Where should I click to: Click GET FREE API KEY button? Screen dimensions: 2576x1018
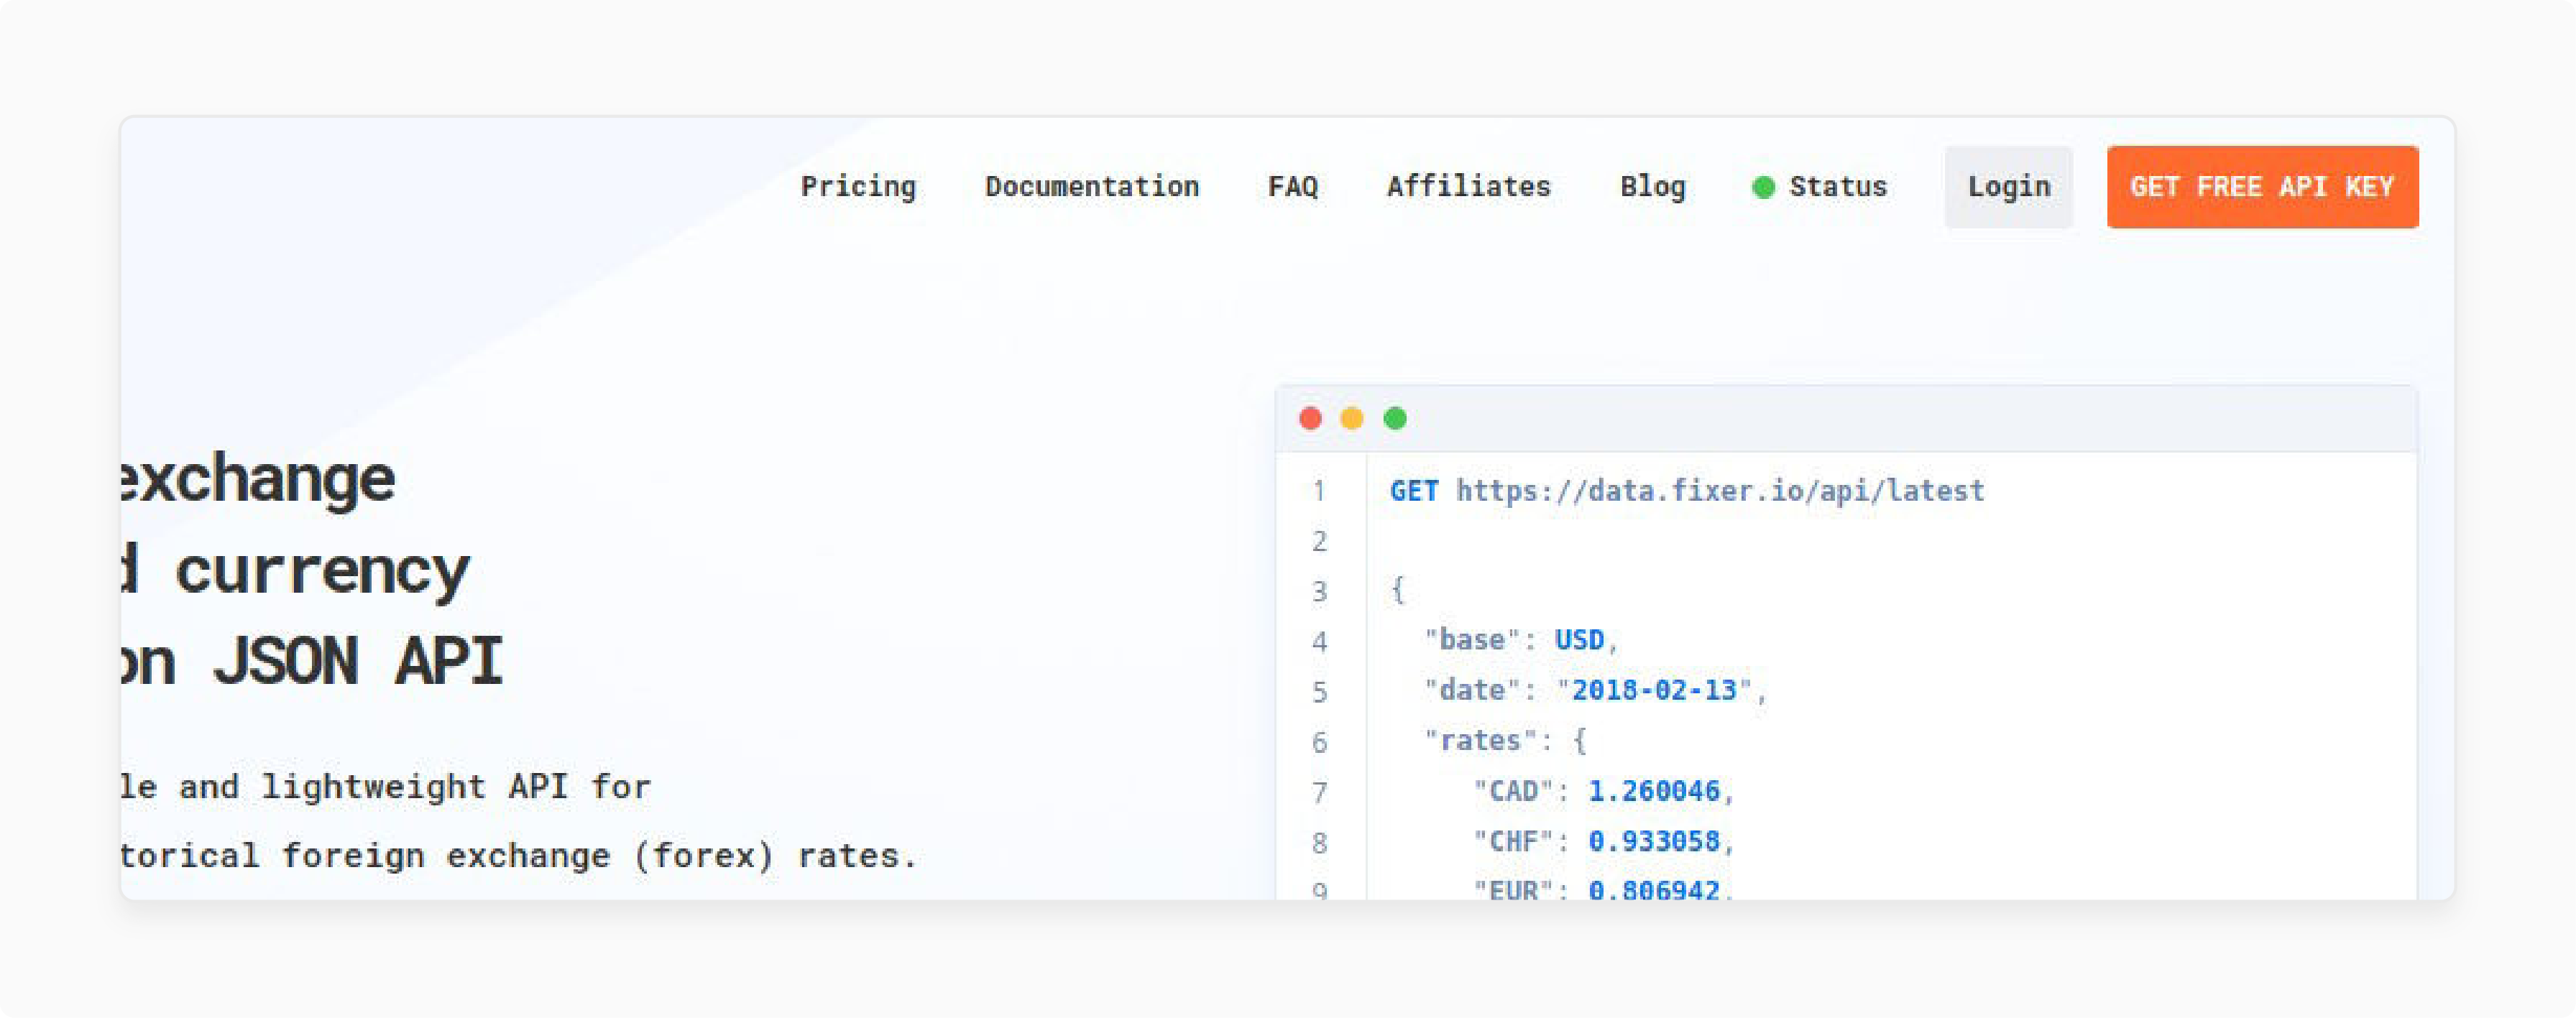coord(2262,187)
